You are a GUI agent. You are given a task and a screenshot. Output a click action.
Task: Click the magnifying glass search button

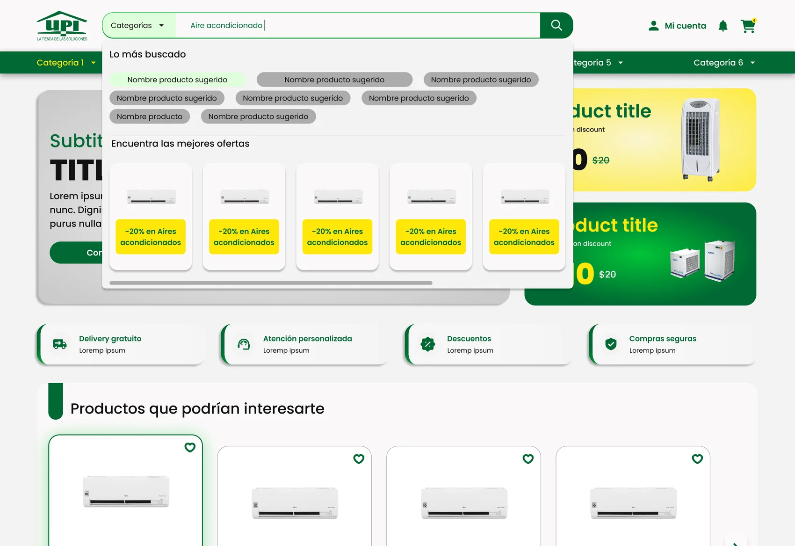coord(556,25)
